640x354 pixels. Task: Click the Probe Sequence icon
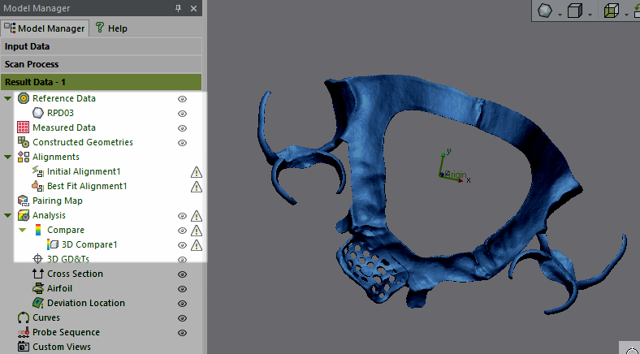tap(24, 332)
